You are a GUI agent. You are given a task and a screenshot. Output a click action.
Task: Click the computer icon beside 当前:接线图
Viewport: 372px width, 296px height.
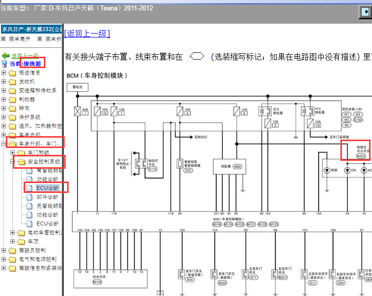click(4, 64)
